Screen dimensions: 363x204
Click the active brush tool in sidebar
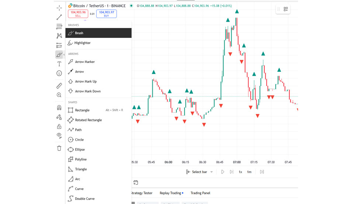pyautogui.click(x=59, y=54)
